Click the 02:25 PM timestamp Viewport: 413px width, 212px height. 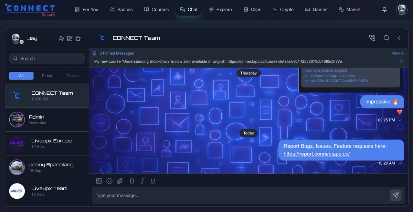click(386, 120)
